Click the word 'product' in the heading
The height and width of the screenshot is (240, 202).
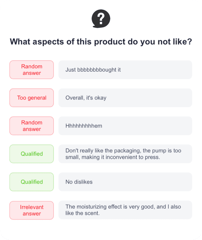tap(110, 42)
